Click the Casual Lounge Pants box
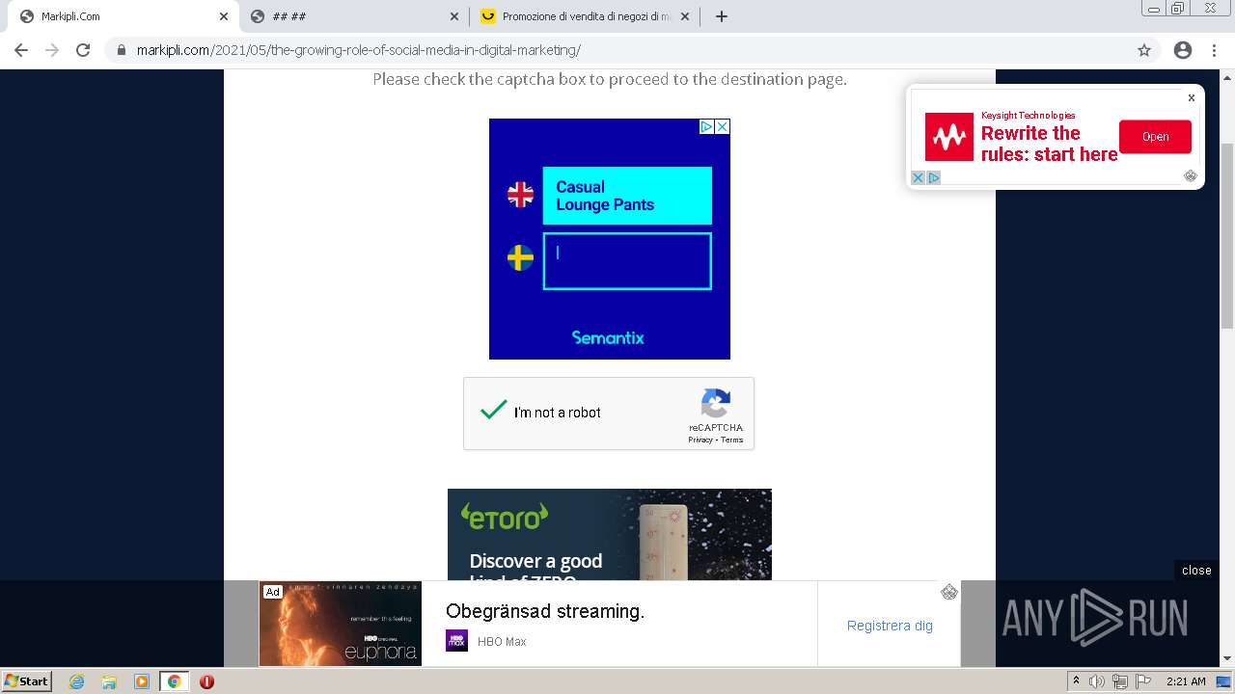 click(627, 196)
